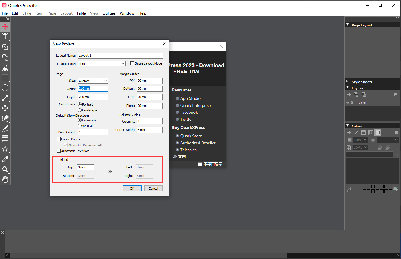Click the Delete Color trash icon
The image size is (401, 259).
pos(396,133)
